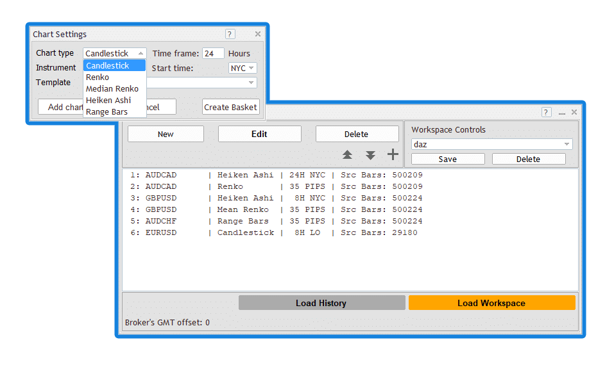Close the main workspace window

(x=574, y=112)
